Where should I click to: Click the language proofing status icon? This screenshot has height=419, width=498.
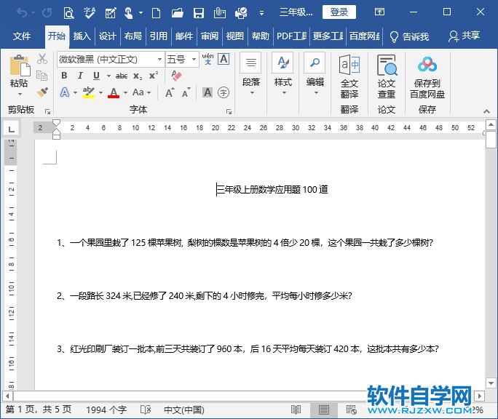146,410
